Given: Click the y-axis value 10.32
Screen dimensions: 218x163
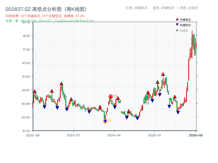Looking at the screenshot, I should click(x=26, y=131).
